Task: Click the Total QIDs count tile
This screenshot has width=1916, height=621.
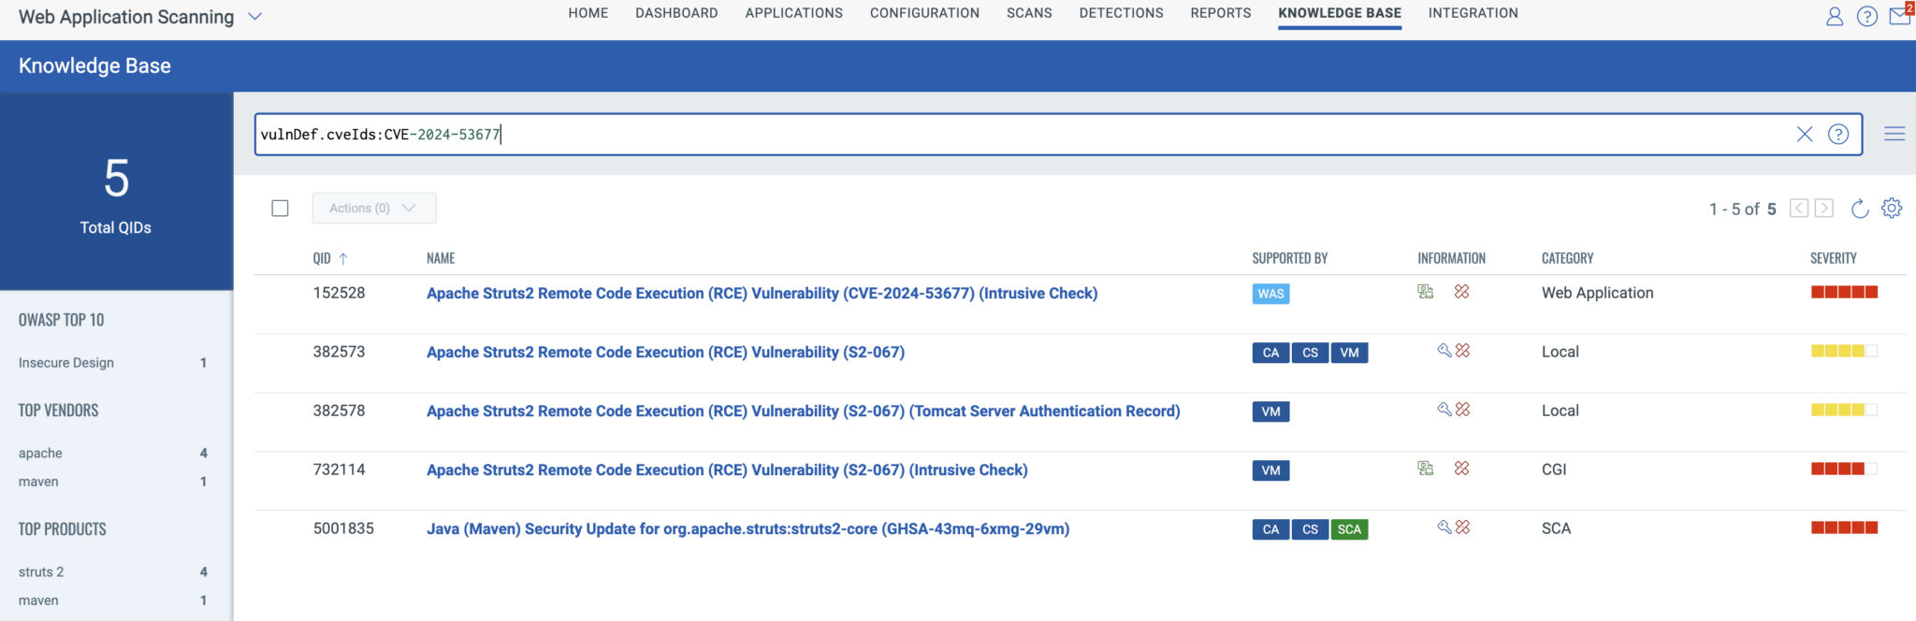Action: 116,191
